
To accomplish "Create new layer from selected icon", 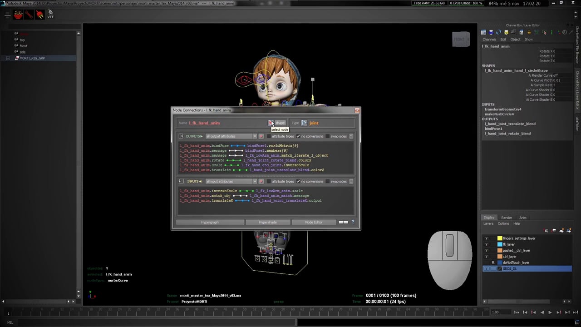I will [x=568, y=231].
